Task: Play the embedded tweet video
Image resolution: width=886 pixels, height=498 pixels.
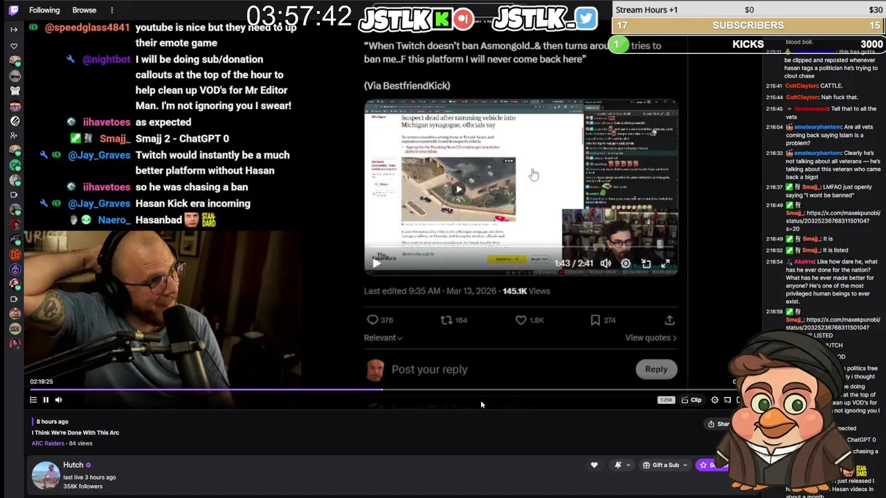Action: click(x=377, y=263)
